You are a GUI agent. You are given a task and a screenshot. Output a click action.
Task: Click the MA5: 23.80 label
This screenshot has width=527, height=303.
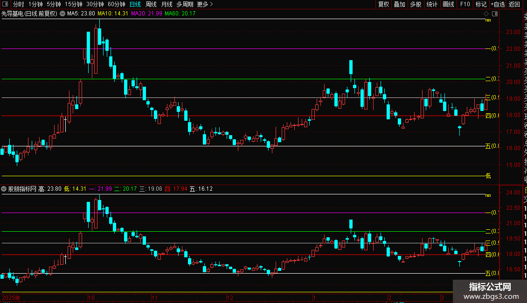click(81, 14)
